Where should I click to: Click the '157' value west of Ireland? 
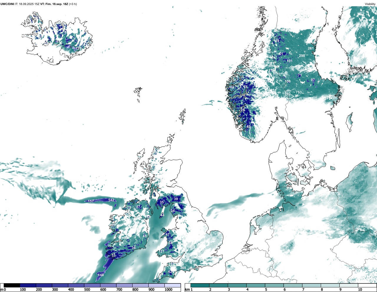(x=91, y=201)
